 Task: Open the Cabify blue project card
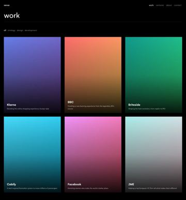coord(33,155)
